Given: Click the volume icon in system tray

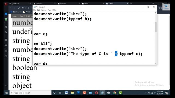Looking at the screenshot, I should point(154,93).
